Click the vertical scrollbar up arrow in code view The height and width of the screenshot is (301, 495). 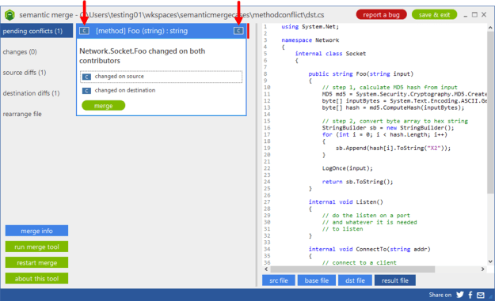[490, 28]
